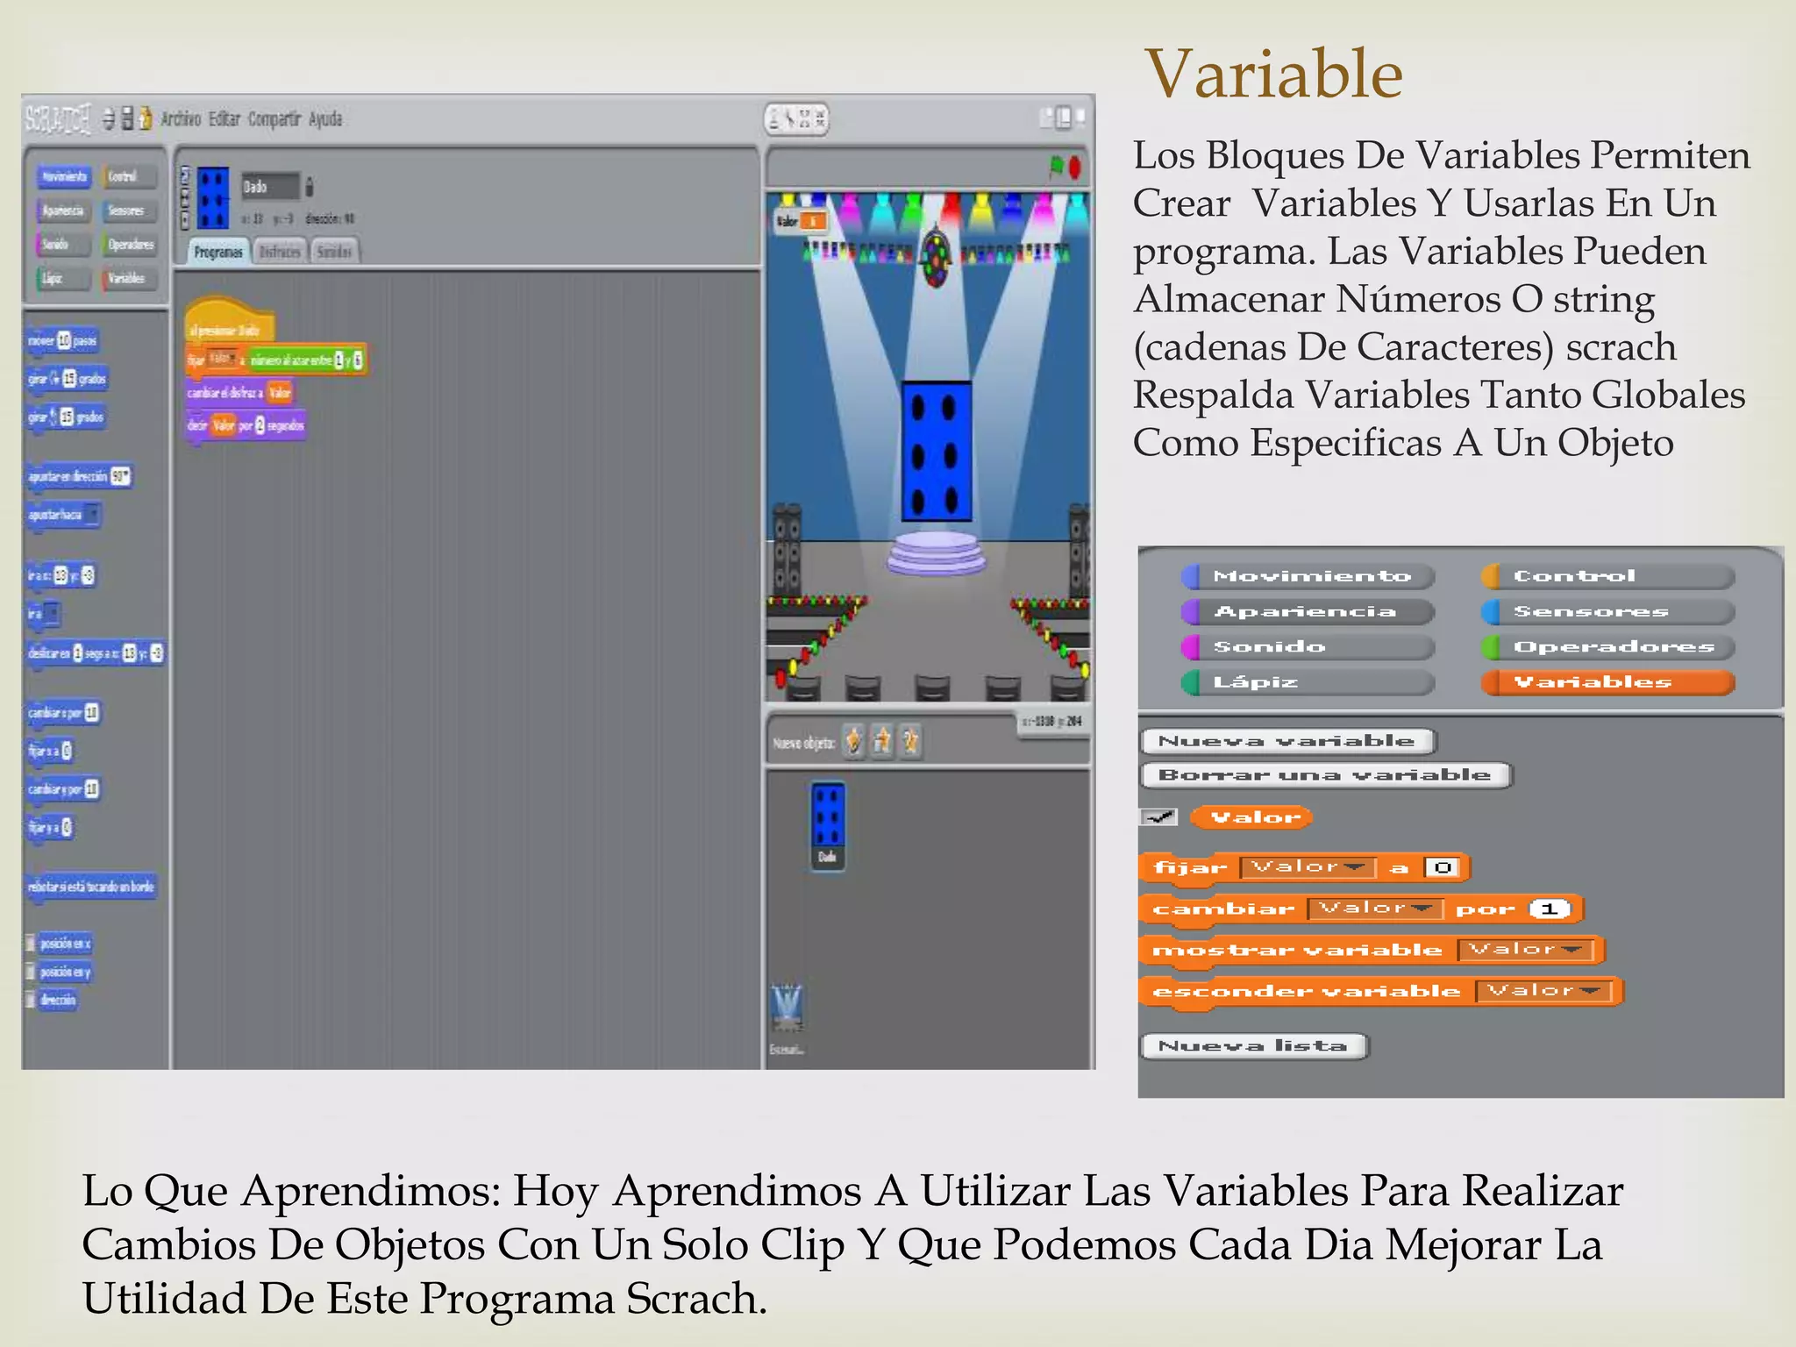This screenshot has width=1796, height=1347.
Task: Open Valor dropdown in the fijar block
Action: 1308,867
